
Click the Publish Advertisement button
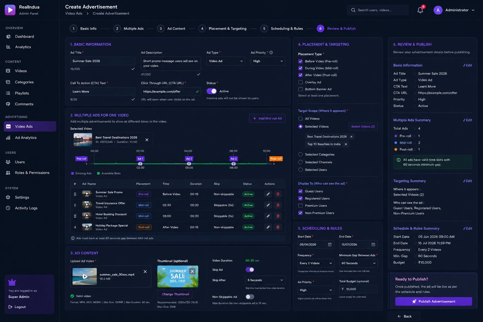[x=434, y=301]
